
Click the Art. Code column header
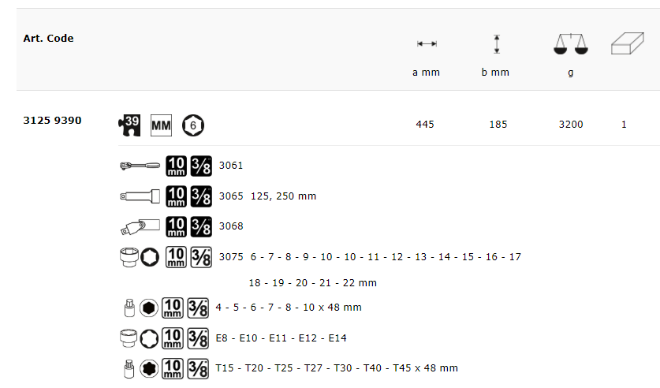coord(48,38)
